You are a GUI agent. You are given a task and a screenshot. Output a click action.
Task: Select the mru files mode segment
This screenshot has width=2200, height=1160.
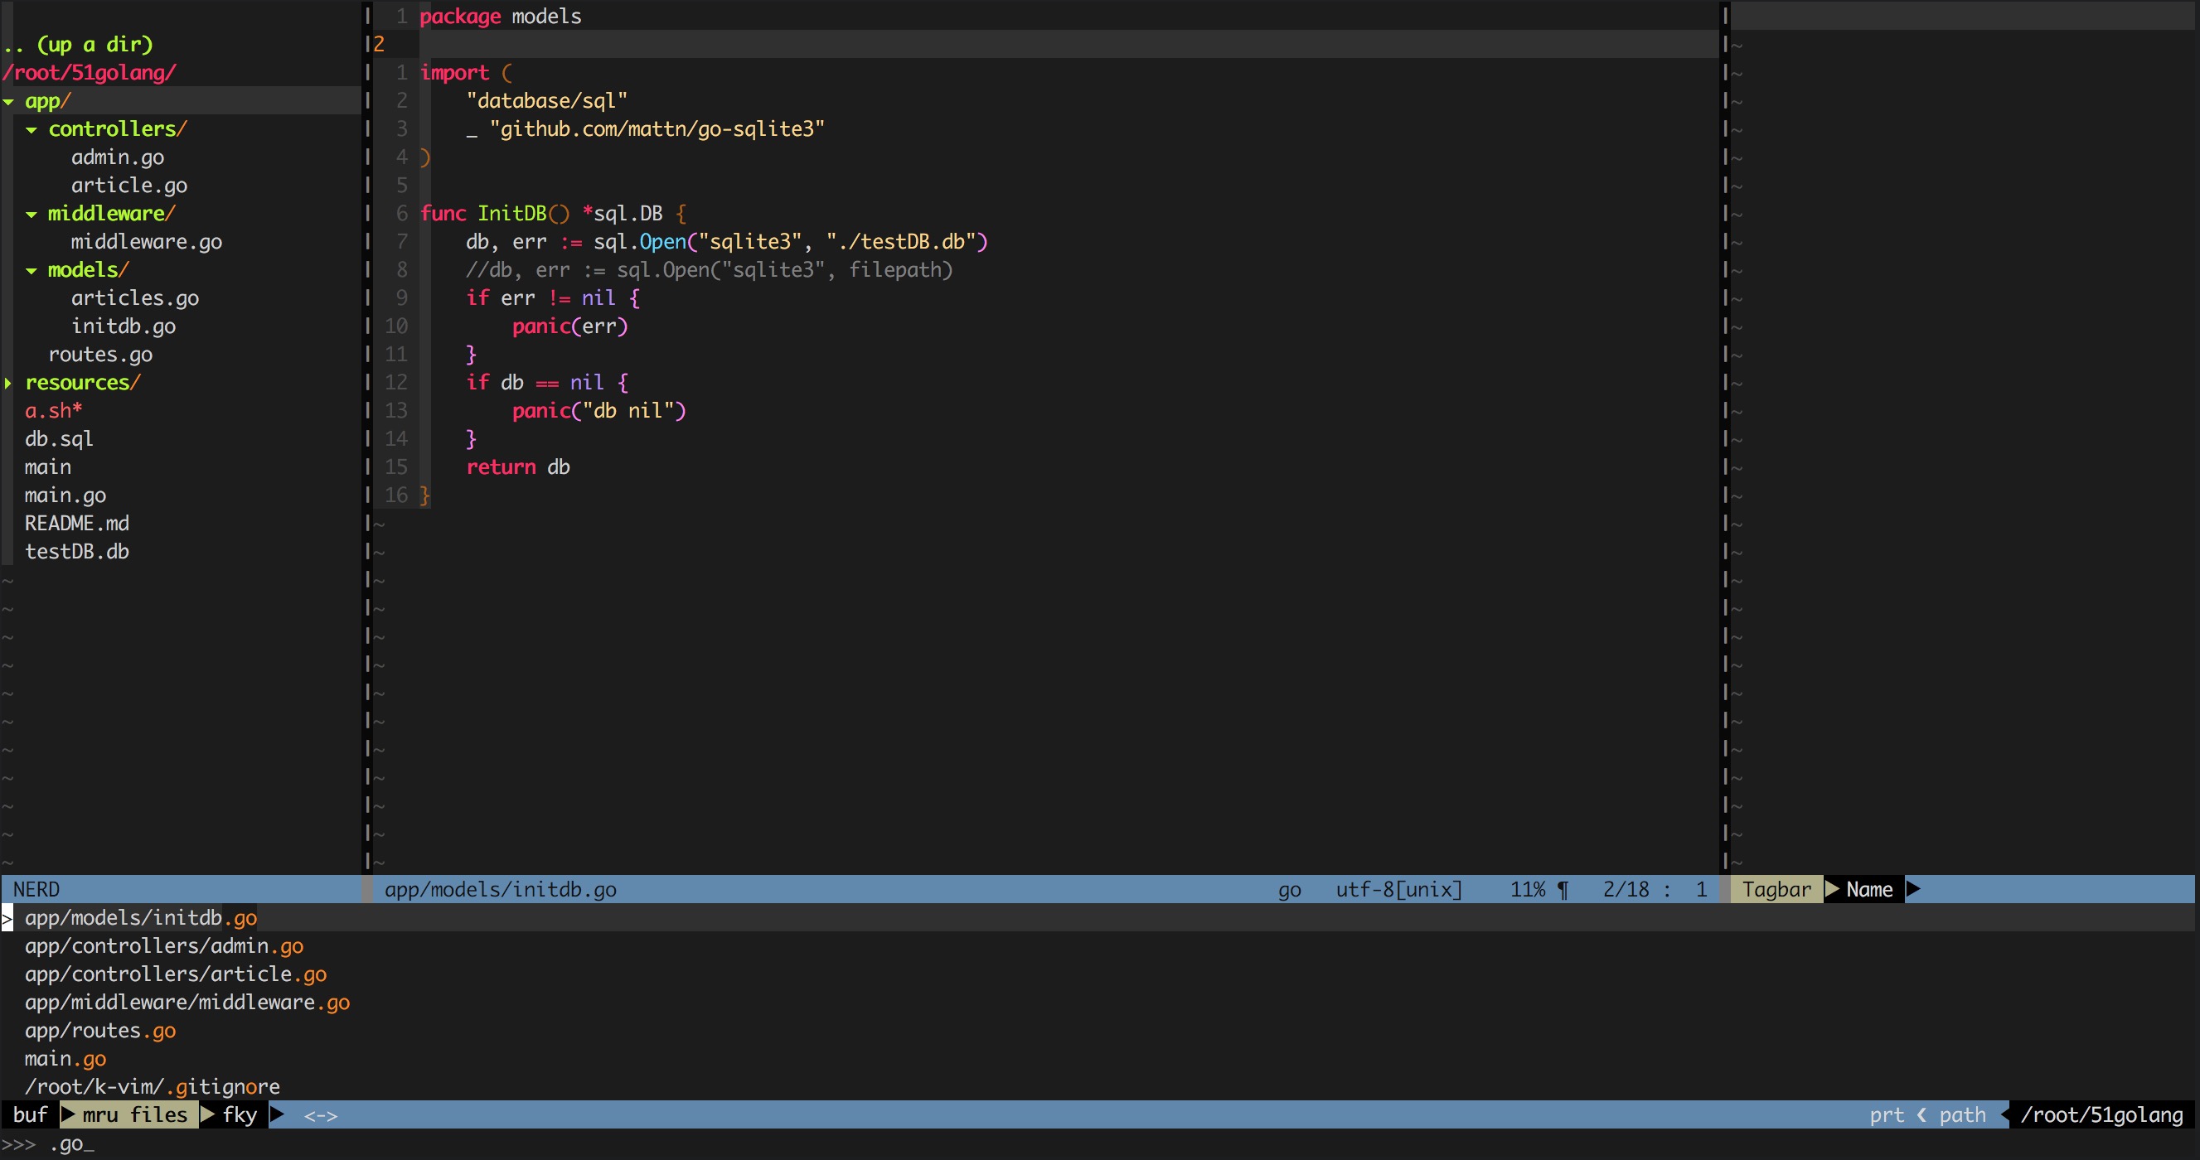(x=134, y=1114)
